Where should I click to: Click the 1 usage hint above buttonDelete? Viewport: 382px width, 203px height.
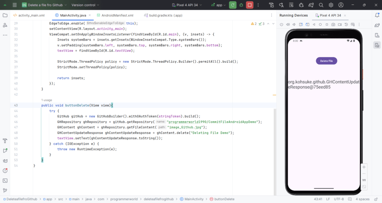pyautogui.click(x=47, y=100)
